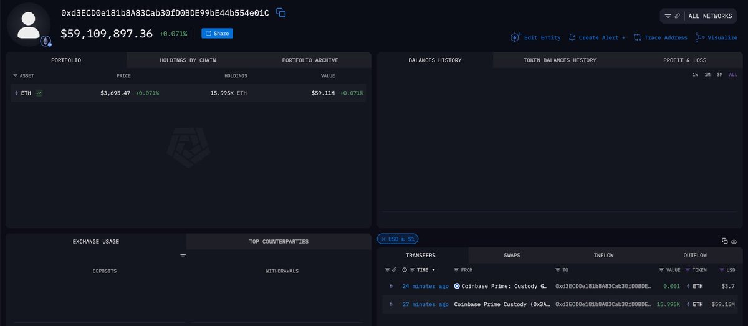Viewport: 748px width, 326px height.
Task: Open the OUTFLOW tab
Action: pos(695,256)
